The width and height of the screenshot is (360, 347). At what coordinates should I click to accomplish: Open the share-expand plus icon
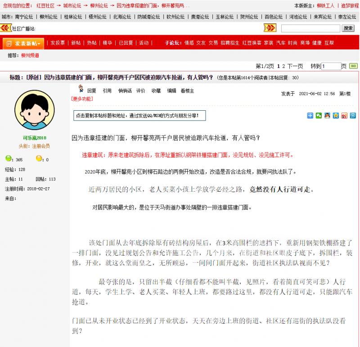(x=310, y=116)
